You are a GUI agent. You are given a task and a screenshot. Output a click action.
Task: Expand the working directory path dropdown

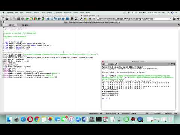[x=170, y=19]
